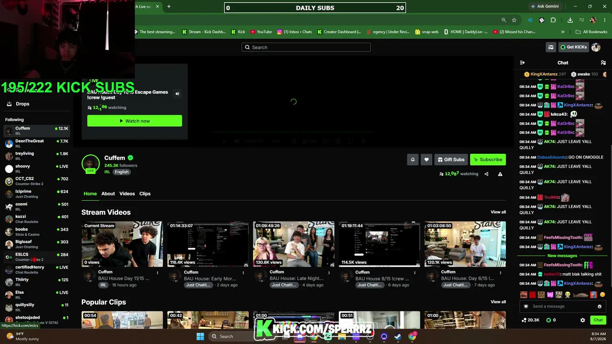Open Drops in the sidebar
The height and width of the screenshot is (344, 612).
click(x=22, y=104)
